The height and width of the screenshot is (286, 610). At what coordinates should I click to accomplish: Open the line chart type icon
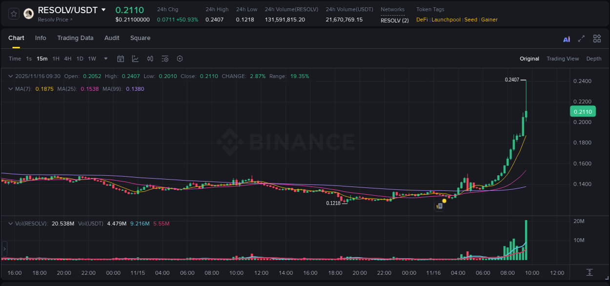(x=135, y=59)
